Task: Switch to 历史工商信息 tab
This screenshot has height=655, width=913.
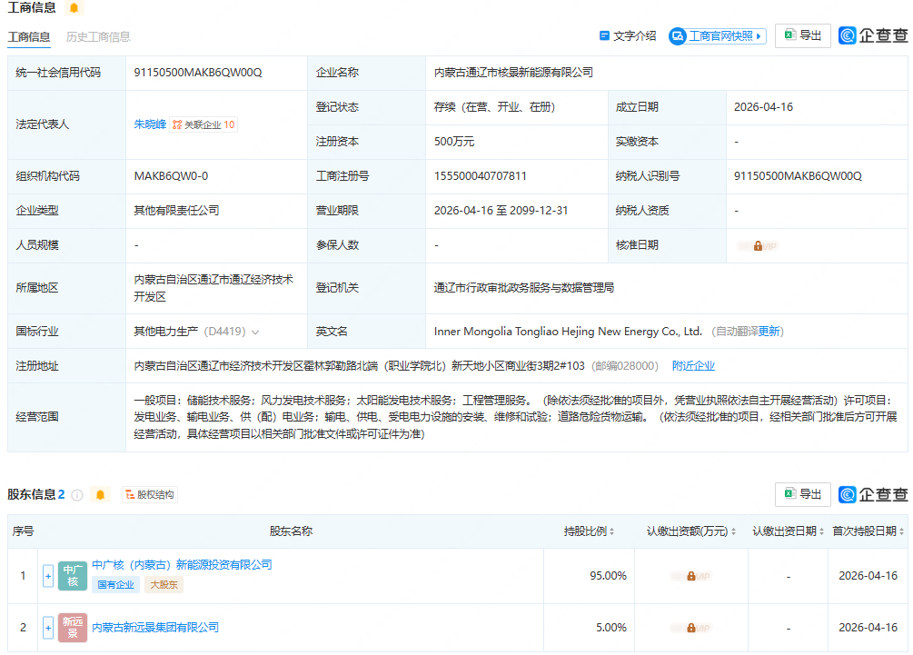Action: (98, 37)
